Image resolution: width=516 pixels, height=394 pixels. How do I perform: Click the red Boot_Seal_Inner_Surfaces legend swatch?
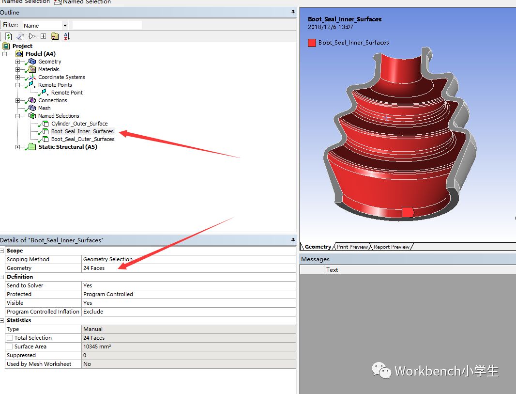[312, 43]
